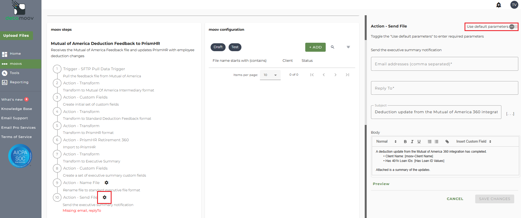Apply italic formatting in body editor
This screenshot has height=218, width=521.
[412, 142]
